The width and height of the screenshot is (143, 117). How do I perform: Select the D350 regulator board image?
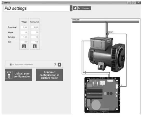pyautogui.click(x=102, y=95)
